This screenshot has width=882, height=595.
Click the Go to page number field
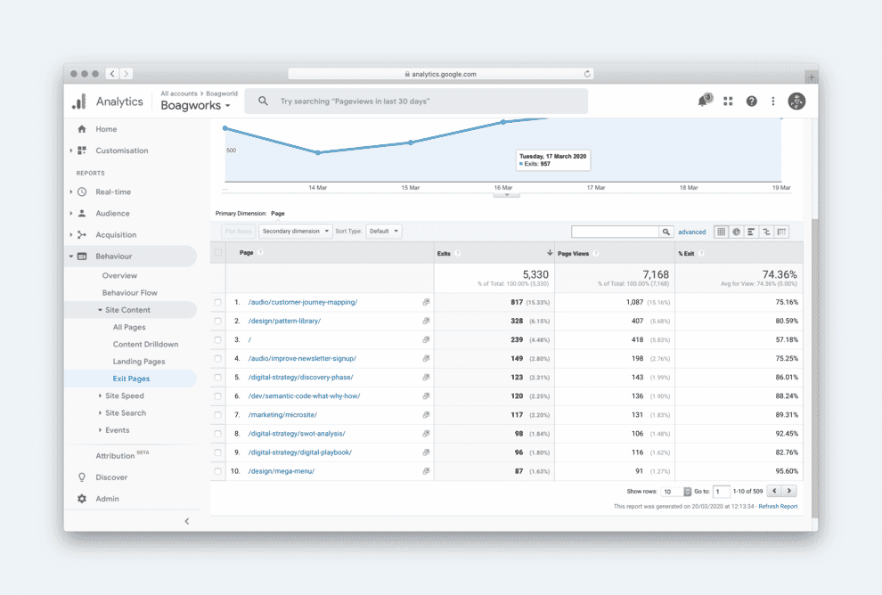coord(721,492)
